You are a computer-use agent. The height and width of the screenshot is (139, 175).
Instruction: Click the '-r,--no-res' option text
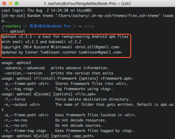click(15, 120)
